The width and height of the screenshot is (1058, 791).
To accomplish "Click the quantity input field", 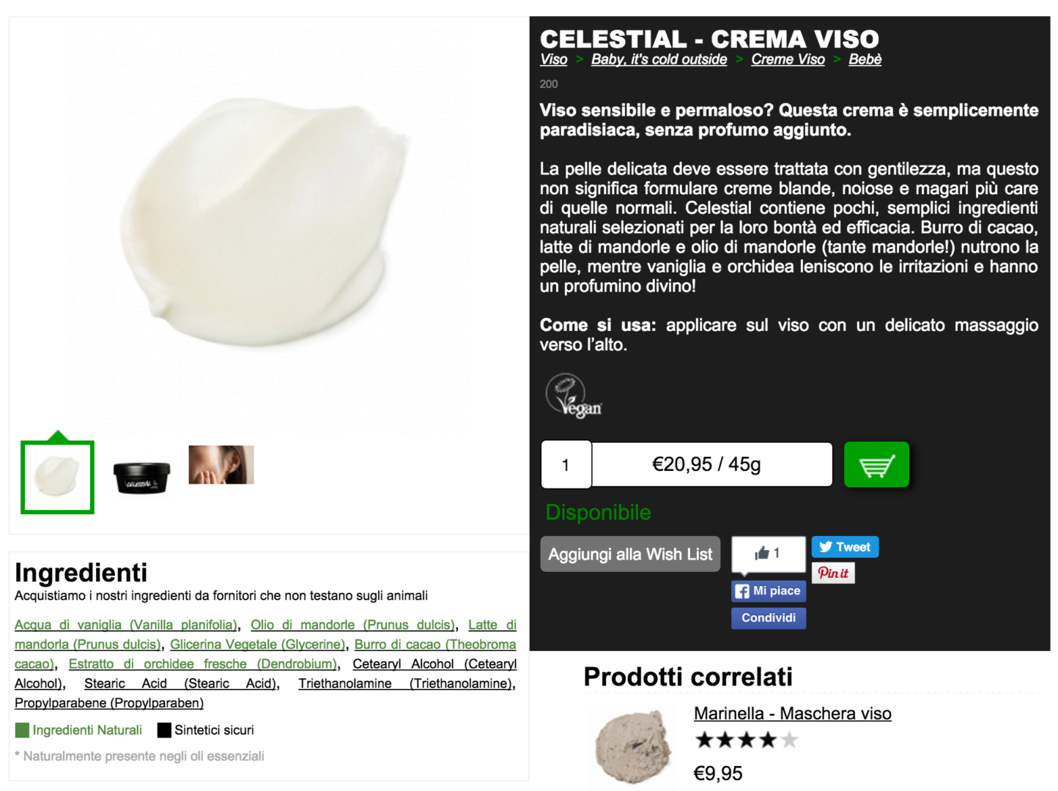I will [x=566, y=464].
